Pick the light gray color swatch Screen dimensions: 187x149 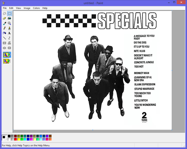click(12, 139)
